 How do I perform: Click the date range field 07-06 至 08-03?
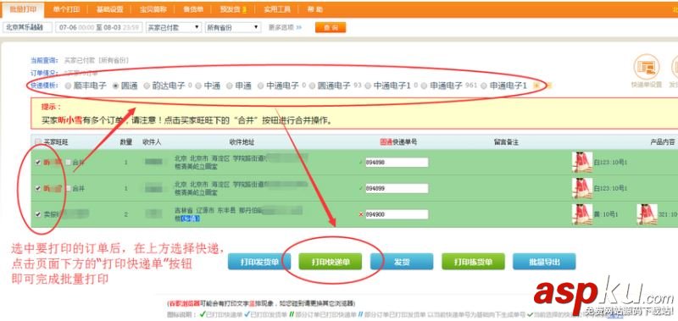point(99,27)
